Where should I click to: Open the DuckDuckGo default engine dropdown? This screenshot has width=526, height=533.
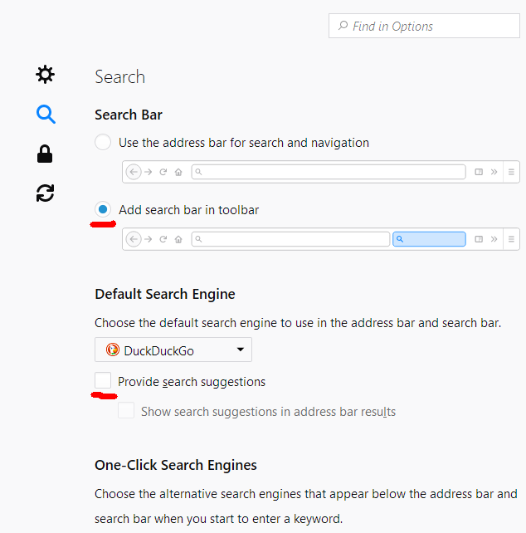[173, 350]
